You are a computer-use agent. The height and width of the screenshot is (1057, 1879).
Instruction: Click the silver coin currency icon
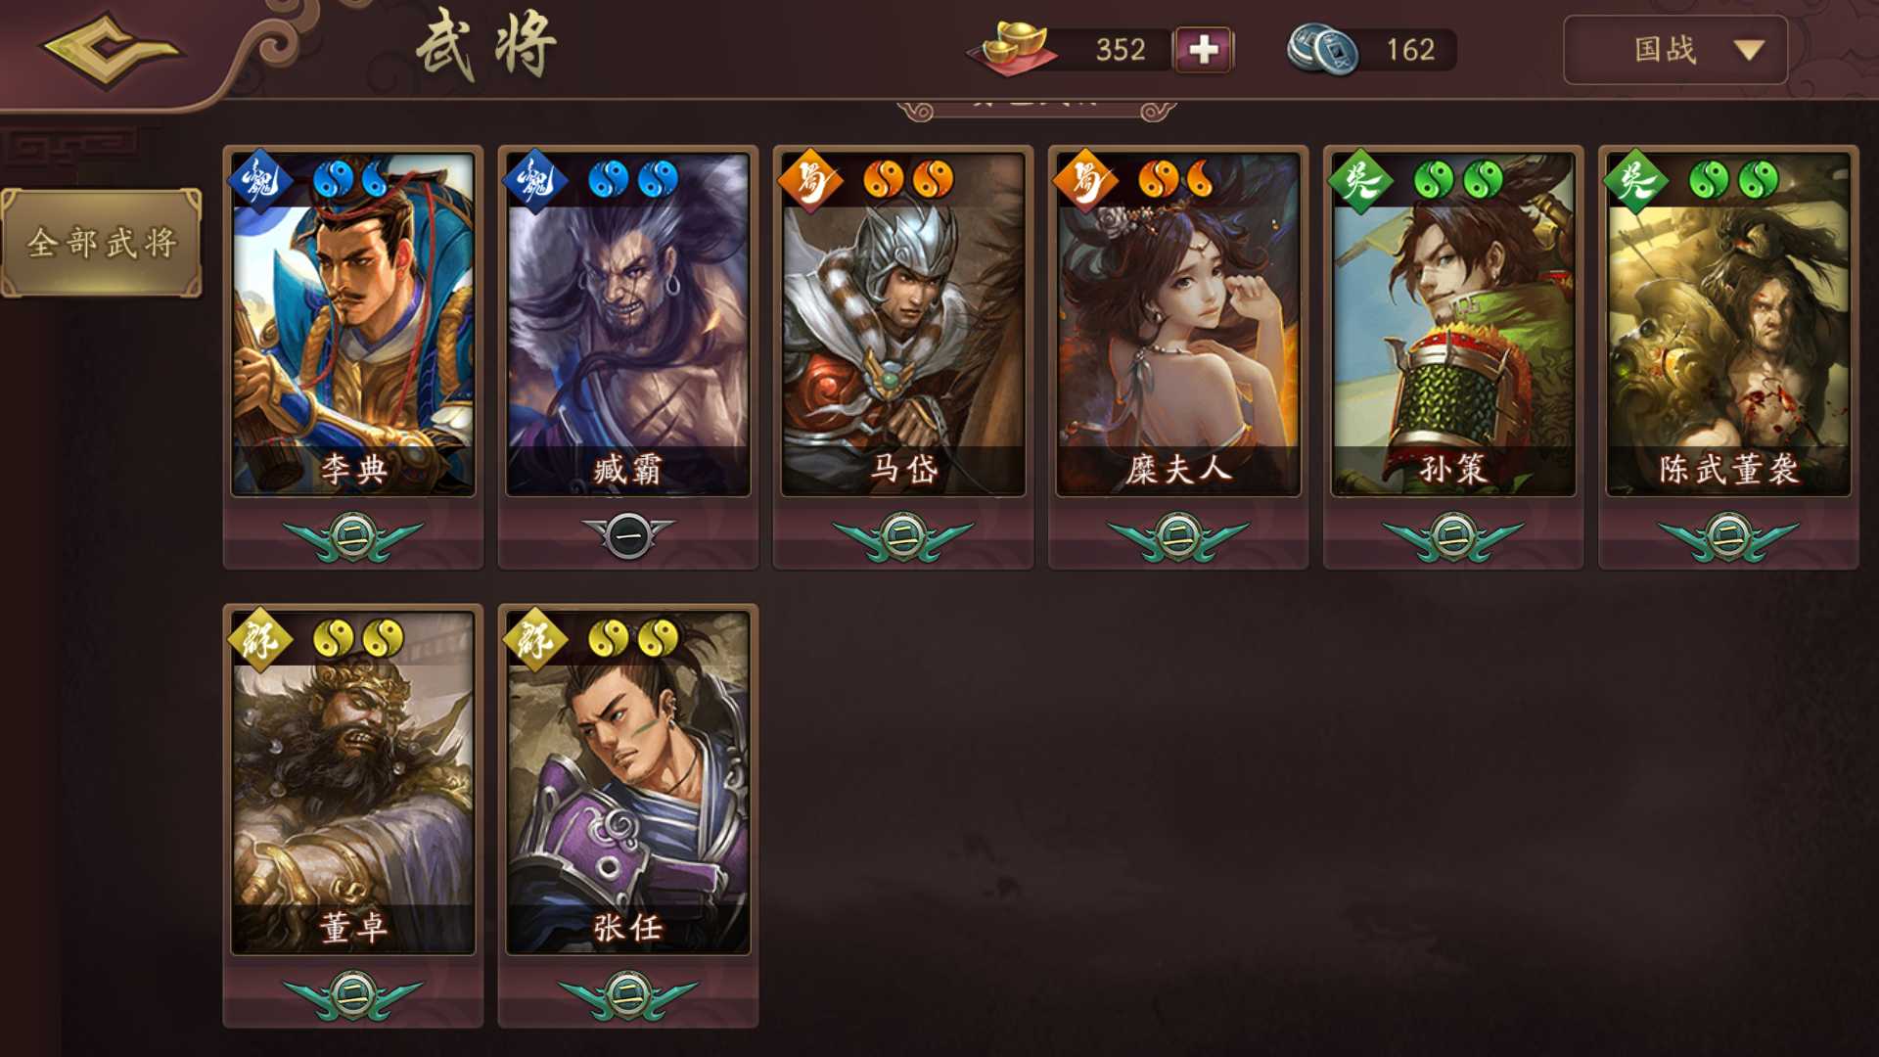point(1321,49)
